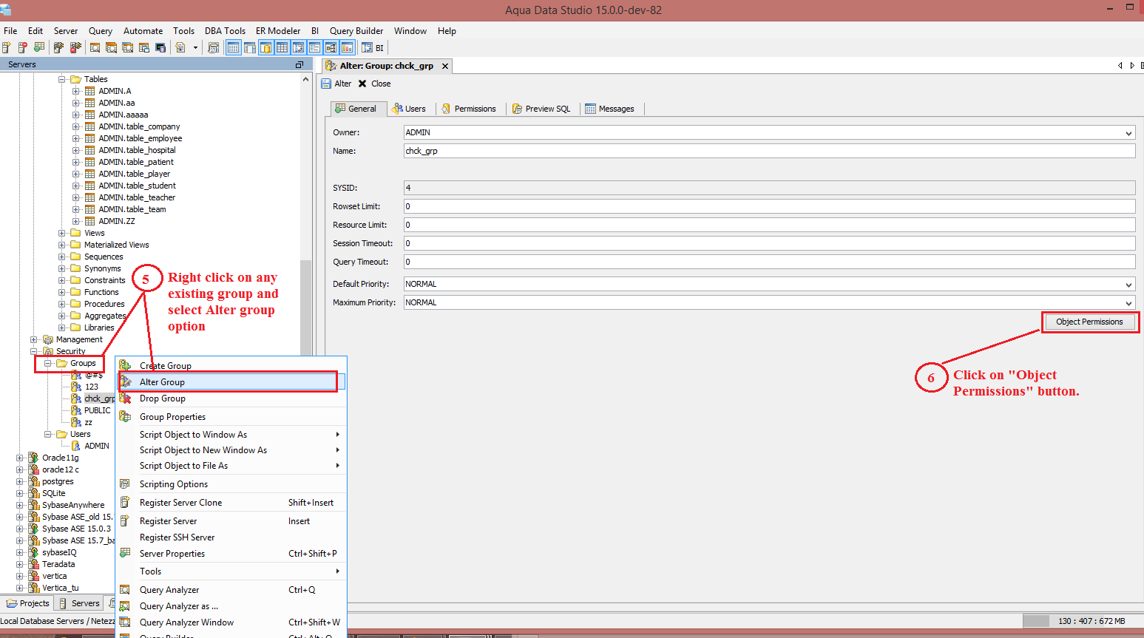Click the Server Properties toolbar icon
This screenshot has width=1144, height=638.
click(x=39, y=48)
